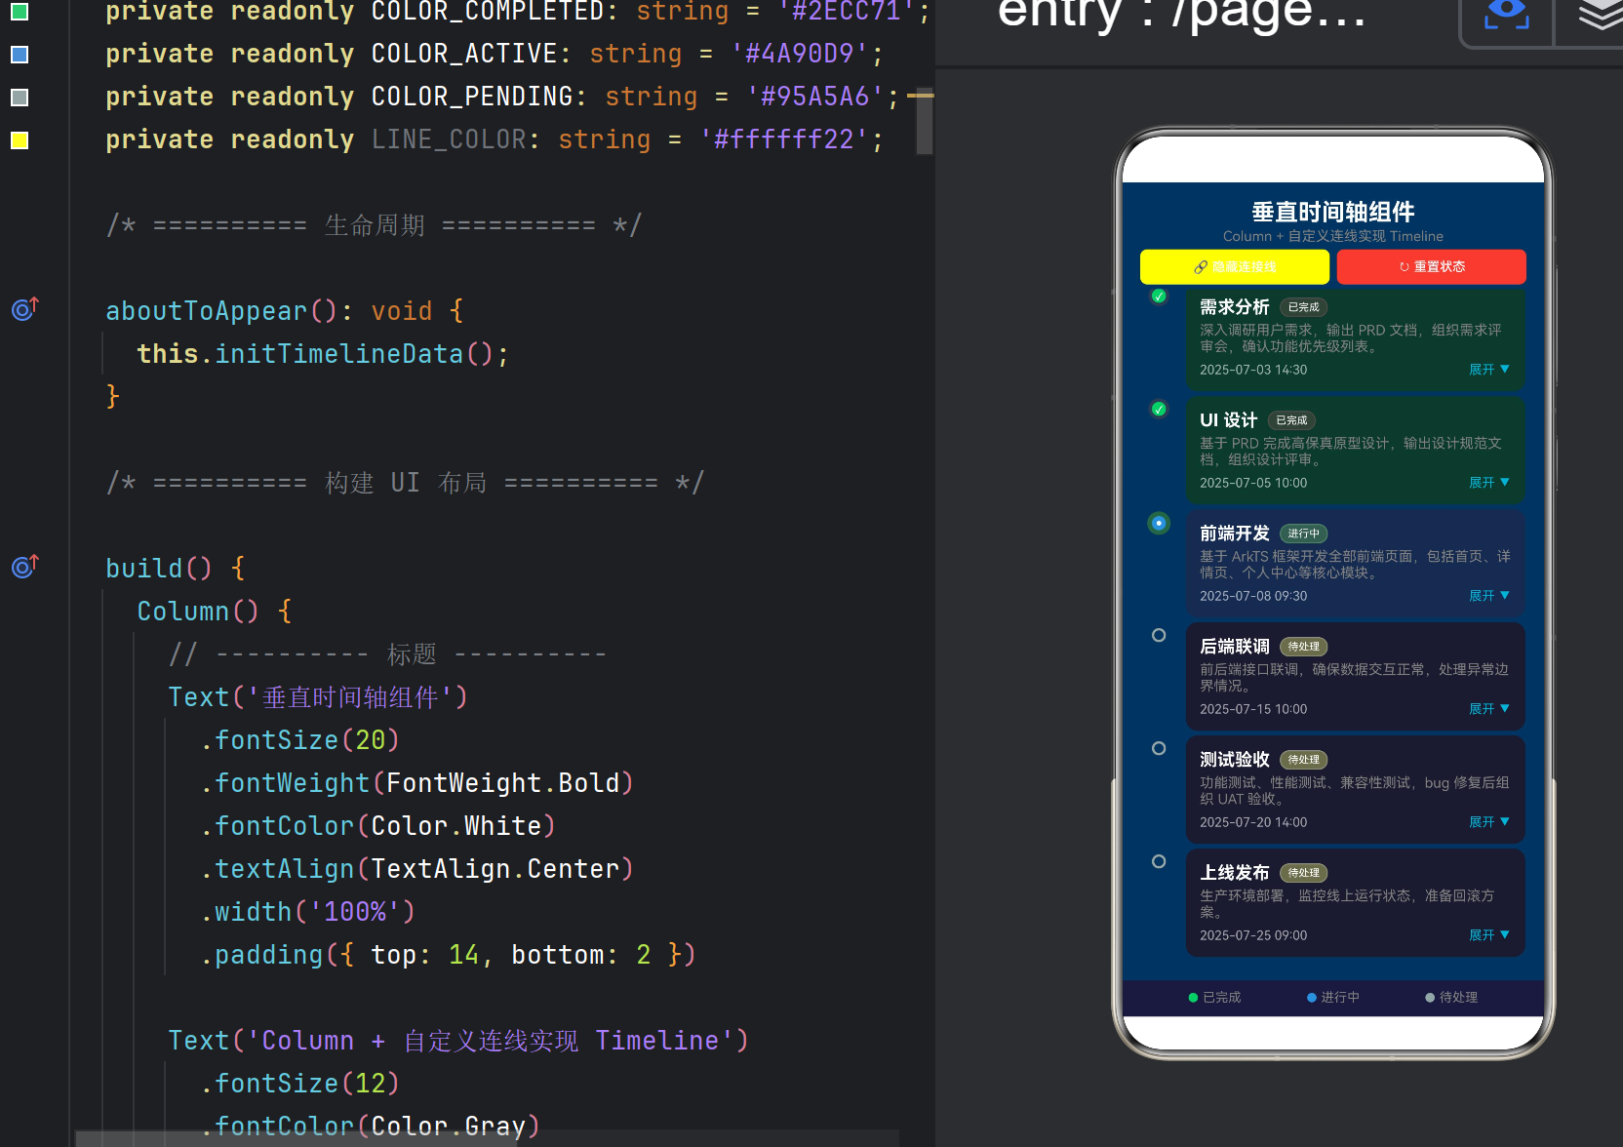Click the '#4A90D9' string literal
Image resolution: width=1623 pixels, height=1147 pixels.
tap(800, 54)
